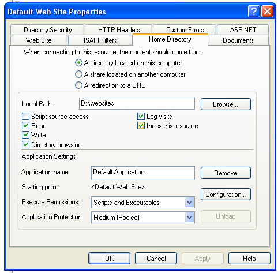Image resolution: width=278 pixels, height=273 pixels.
Task: Open the Configuration... button
Action: click(x=226, y=195)
